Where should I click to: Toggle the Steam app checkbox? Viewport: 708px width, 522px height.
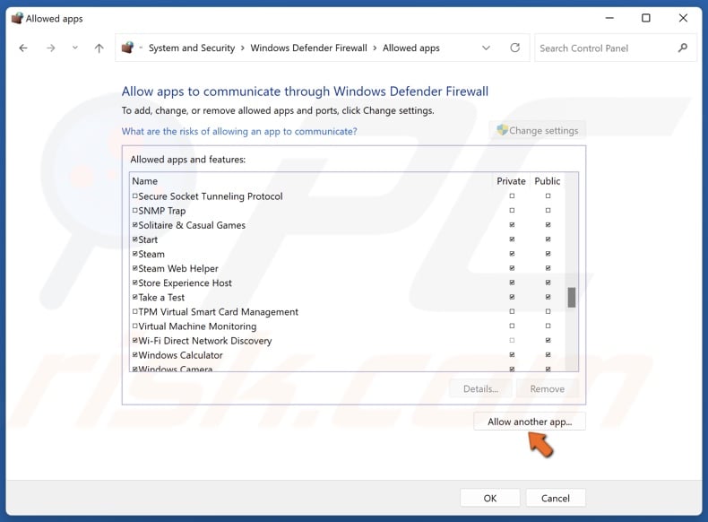click(135, 255)
